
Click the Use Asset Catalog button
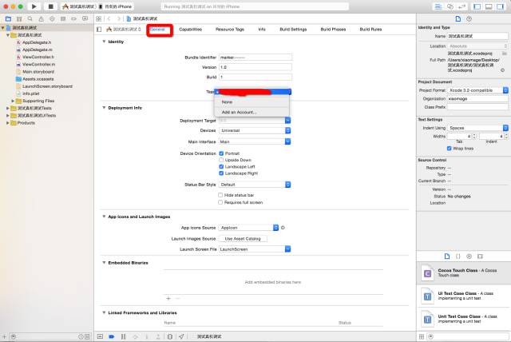[244, 238]
